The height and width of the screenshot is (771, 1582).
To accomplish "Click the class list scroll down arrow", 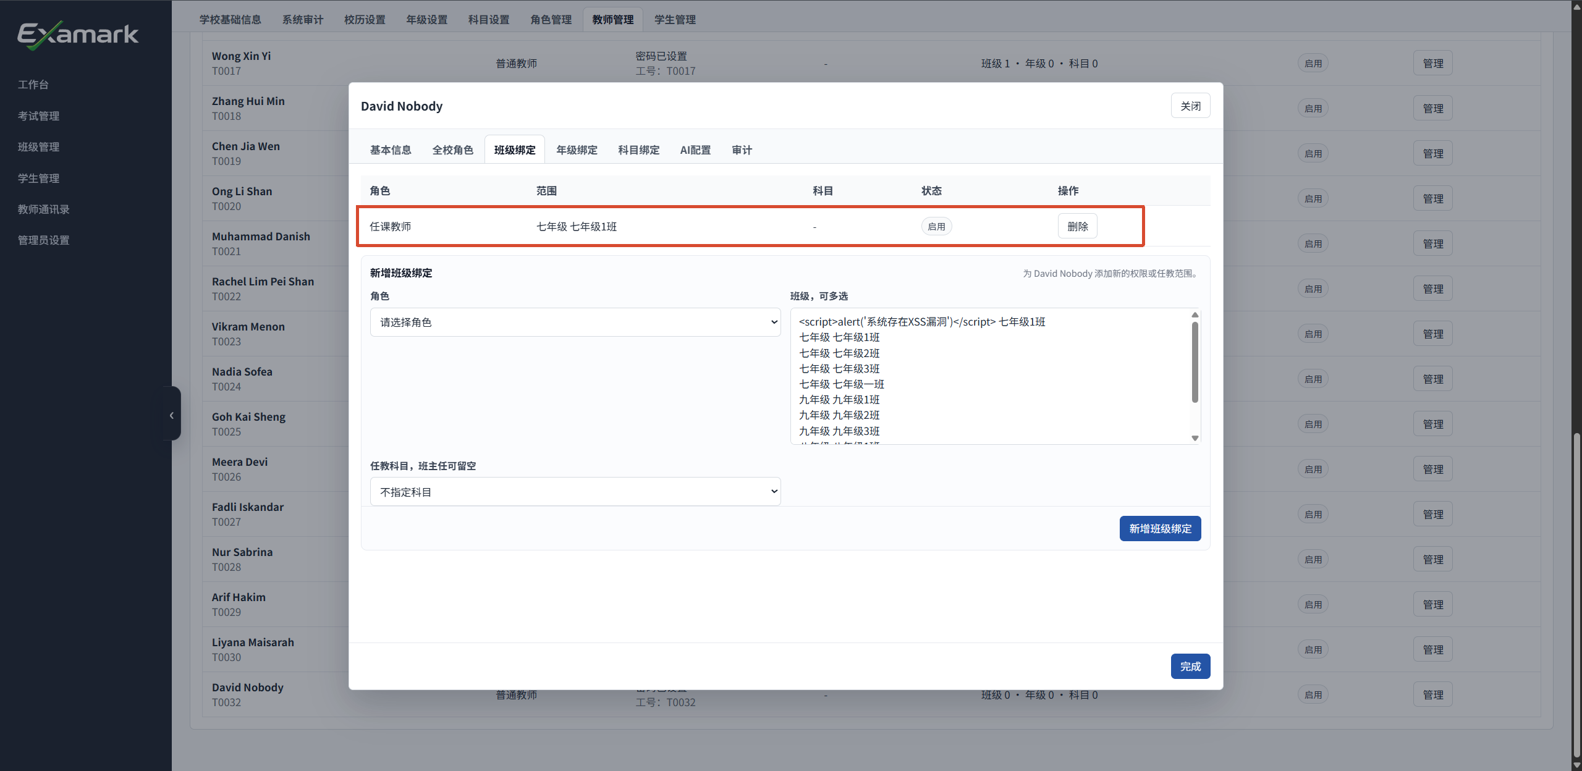I will tap(1195, 438).
